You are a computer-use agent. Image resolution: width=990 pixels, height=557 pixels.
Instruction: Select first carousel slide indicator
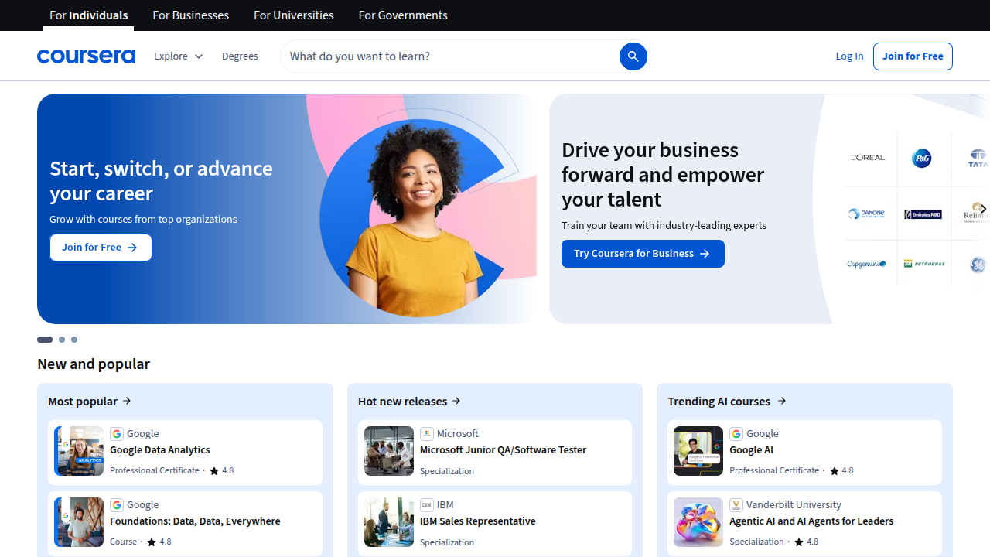(45, 340)
